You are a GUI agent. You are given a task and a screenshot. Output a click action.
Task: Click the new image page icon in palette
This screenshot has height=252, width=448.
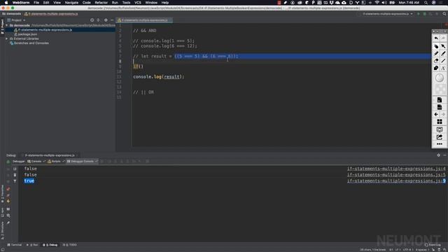coord(440,99)
